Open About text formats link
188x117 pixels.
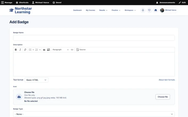pyautogui.click(x=167, y=80)
